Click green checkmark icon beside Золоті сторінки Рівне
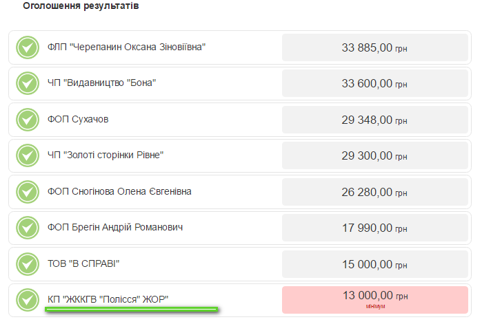The image size is (482, 324). click(27, 155)
